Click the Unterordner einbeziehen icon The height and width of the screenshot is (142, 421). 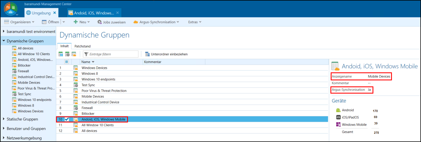tap(147, 54)
